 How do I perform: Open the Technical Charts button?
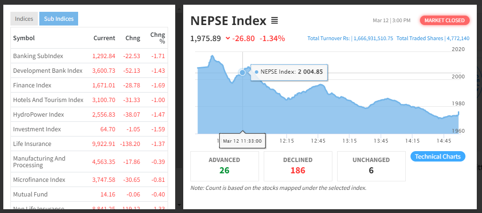click(x=437, y=157)
